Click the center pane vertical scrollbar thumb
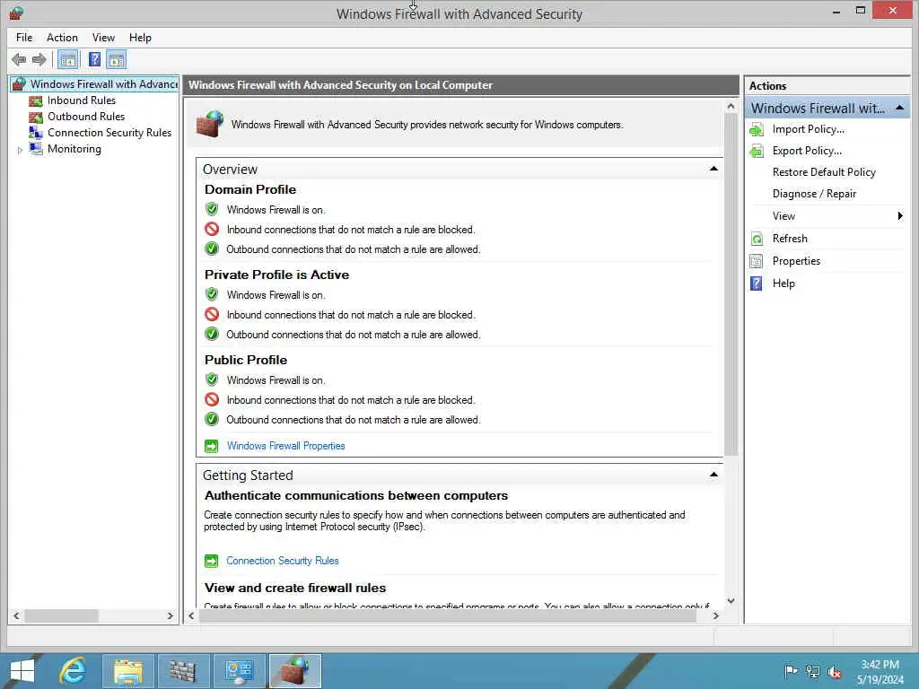 point(731,283)
